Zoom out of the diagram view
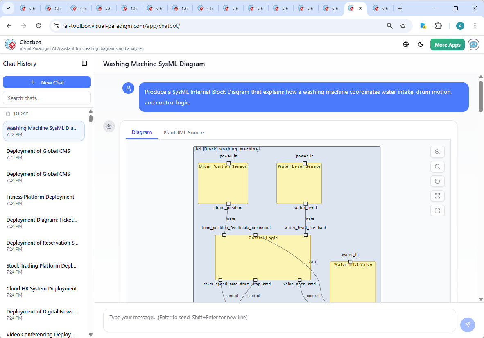 coord(437,166)
